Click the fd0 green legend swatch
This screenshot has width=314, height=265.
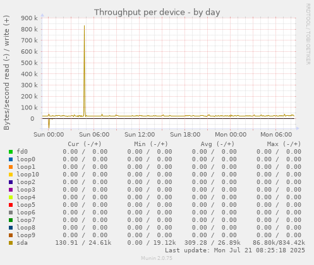pos(11,152)
